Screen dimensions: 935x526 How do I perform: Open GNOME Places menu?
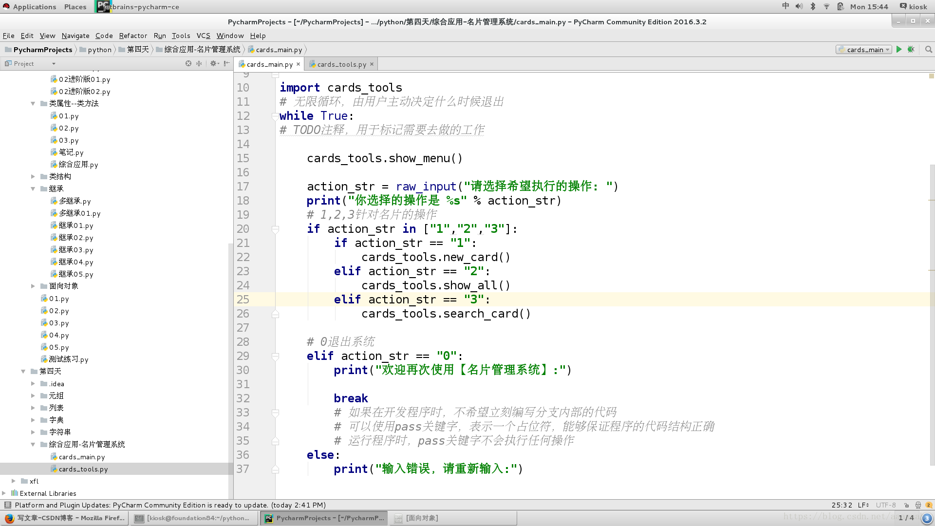[x=75, y=7]
